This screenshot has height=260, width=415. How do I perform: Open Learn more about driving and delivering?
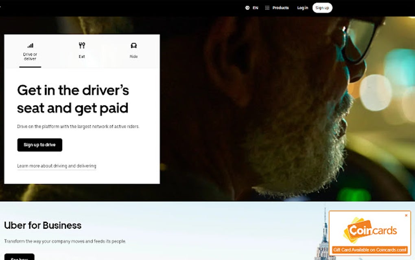[x=57, y=166]
